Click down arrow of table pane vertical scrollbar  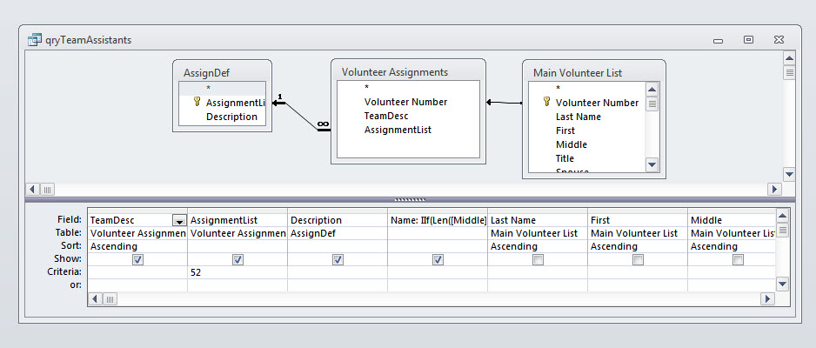pos(789,175)
